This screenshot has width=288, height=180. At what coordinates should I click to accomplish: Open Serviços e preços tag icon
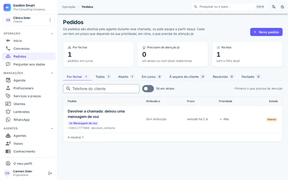[x=8, y=96]
